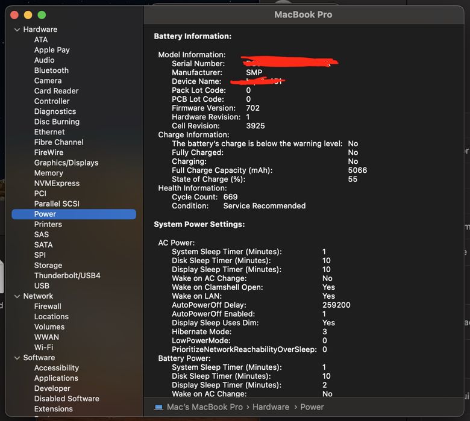Open Diagnostics in the sidebar
The height and width of the screenshot is (421, 470).
coord(55,111)
